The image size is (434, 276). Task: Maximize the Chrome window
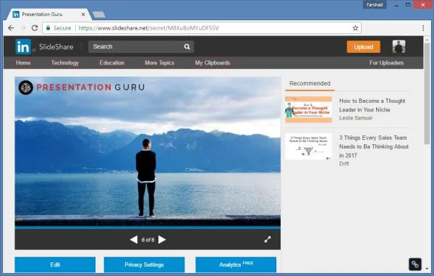[x=408, y=5]
